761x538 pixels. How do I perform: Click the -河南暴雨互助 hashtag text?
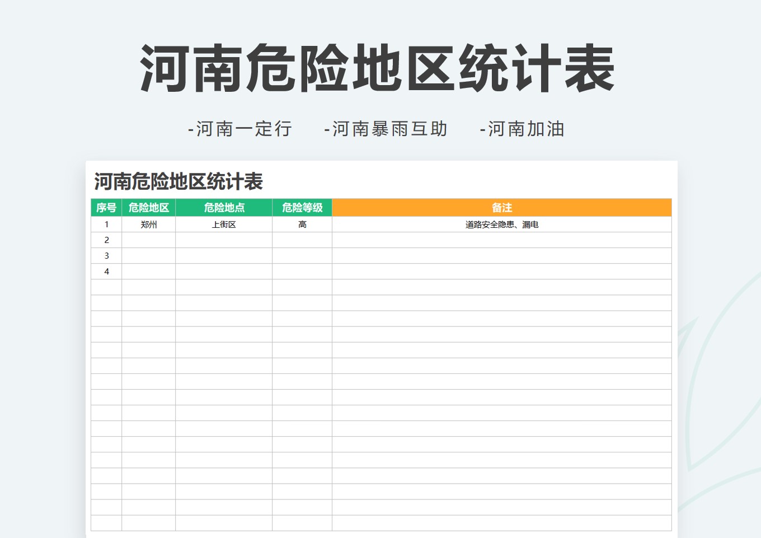386,129
